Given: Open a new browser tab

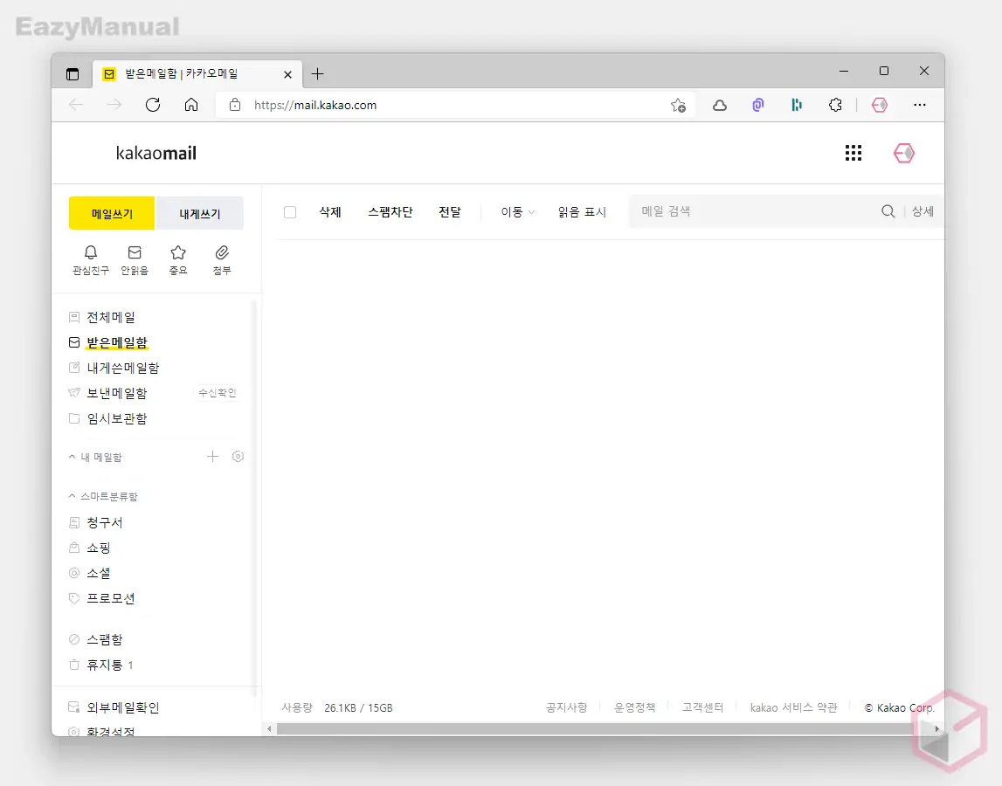Looking at the screenshot, I should (318, 74).
